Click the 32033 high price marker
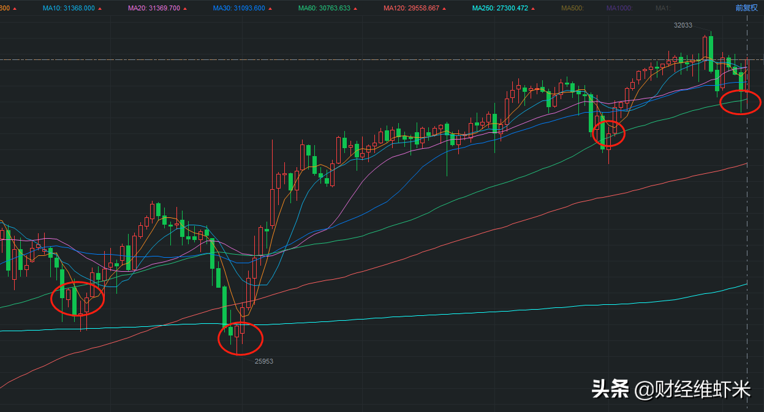This screenshot has width=764, height=412. point(683,25)
